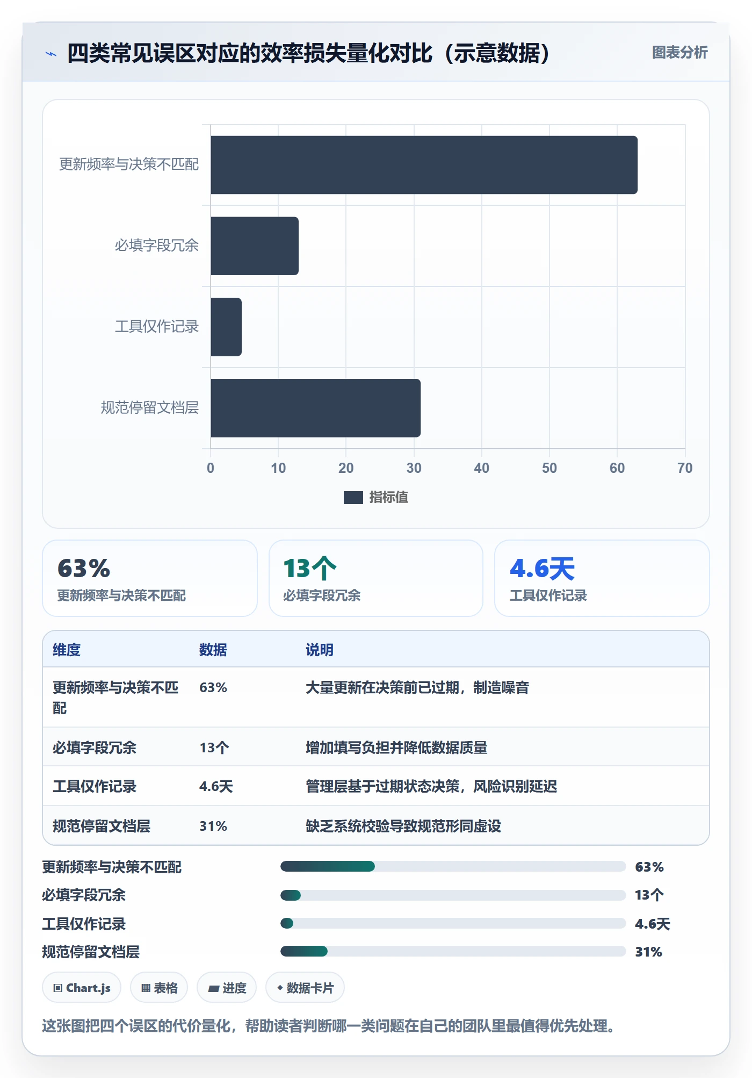Screen dimensions: 752x1078
Task: Click the 必填字段冗余 y-axis label in chart
Action: 157,246
